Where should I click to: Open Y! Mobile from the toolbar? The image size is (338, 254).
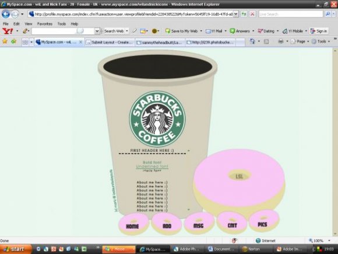tap(293, 31)
